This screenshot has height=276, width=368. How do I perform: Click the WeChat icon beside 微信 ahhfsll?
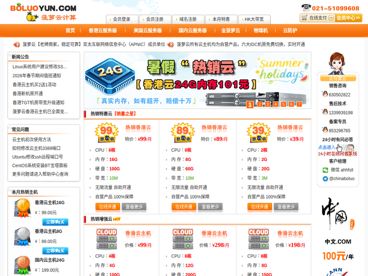coord(325,170)
